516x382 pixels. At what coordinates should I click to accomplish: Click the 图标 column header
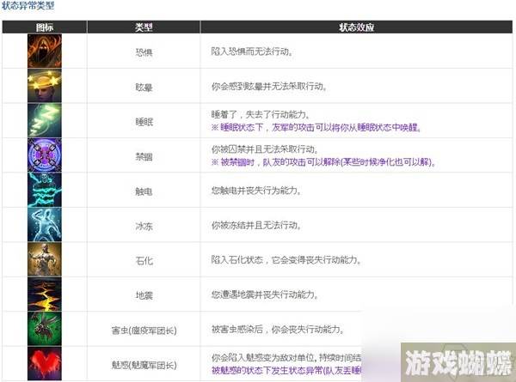point(45,27)
